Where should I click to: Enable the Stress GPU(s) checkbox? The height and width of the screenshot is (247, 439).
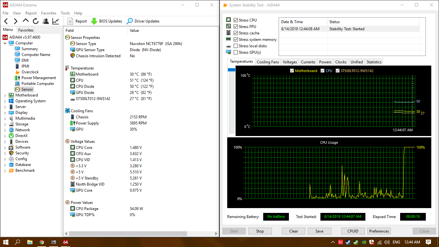(x=236, y=52)
